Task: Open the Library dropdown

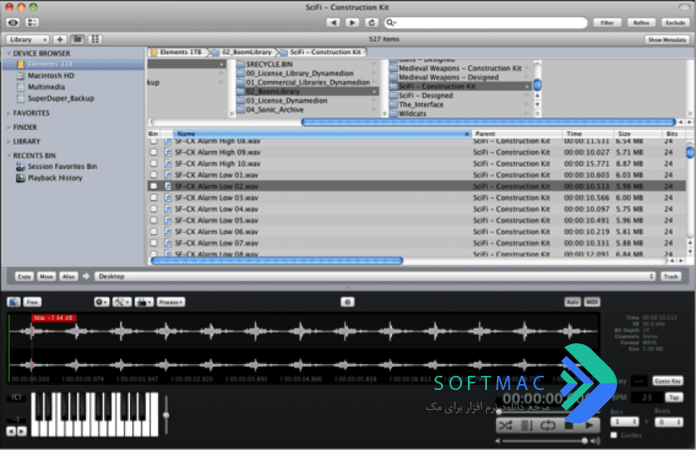Action: click(x=27, y=39)
